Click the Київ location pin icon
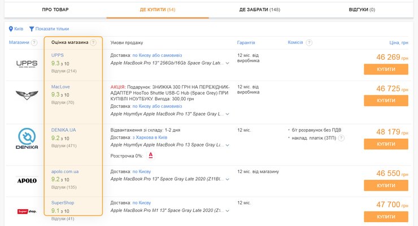Image resolution: width=418 pixels, height=226 pixels. point(11,29)
